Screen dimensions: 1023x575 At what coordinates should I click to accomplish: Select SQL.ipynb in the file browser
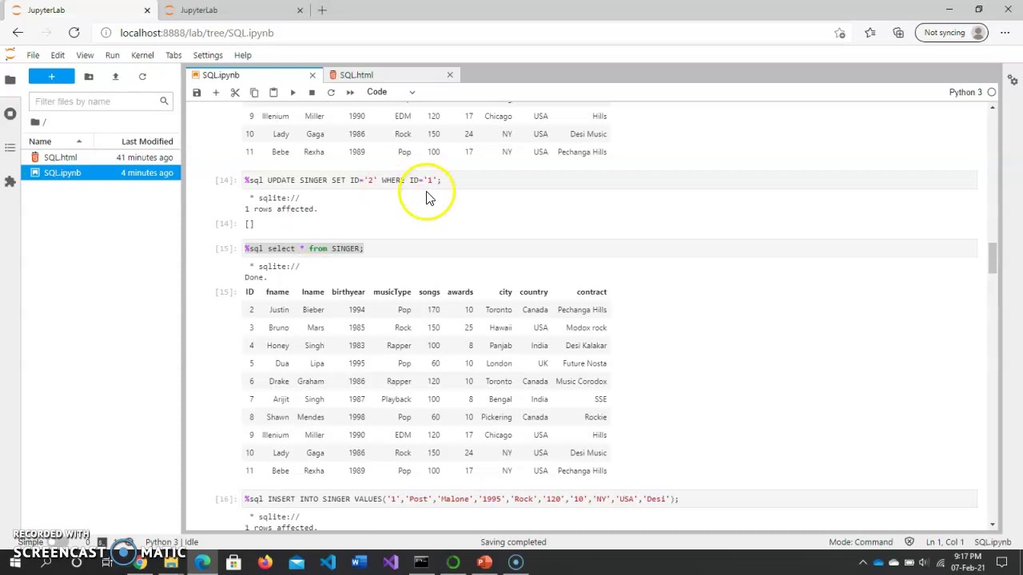pos(102,172)
